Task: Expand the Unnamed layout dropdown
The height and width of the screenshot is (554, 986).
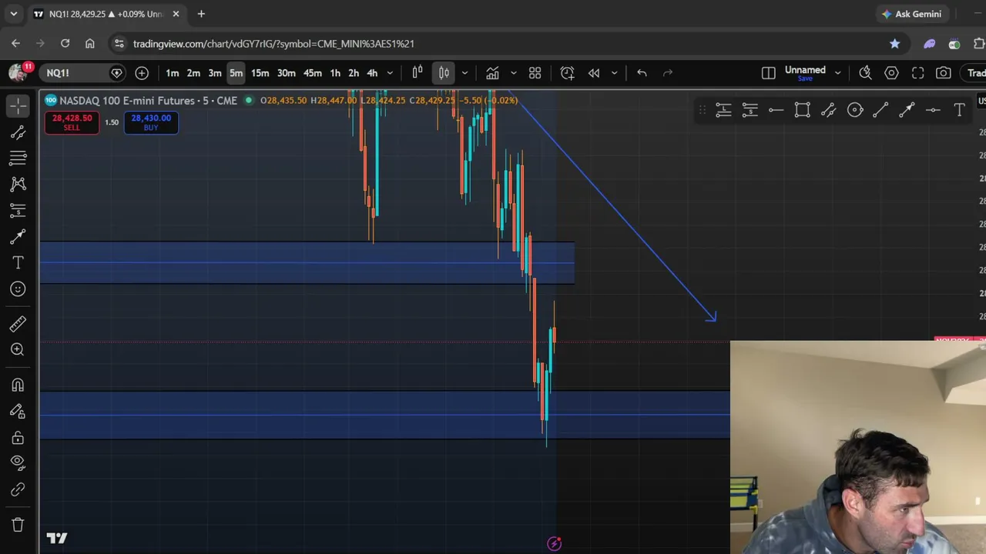Action: point(837,73)
